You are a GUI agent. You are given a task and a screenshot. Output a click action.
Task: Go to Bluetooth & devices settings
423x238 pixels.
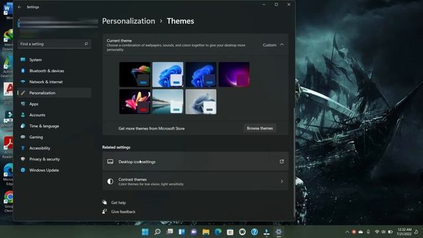pos(54,71)
